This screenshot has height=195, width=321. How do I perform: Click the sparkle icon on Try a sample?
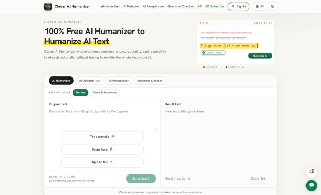tap(113, 136)
